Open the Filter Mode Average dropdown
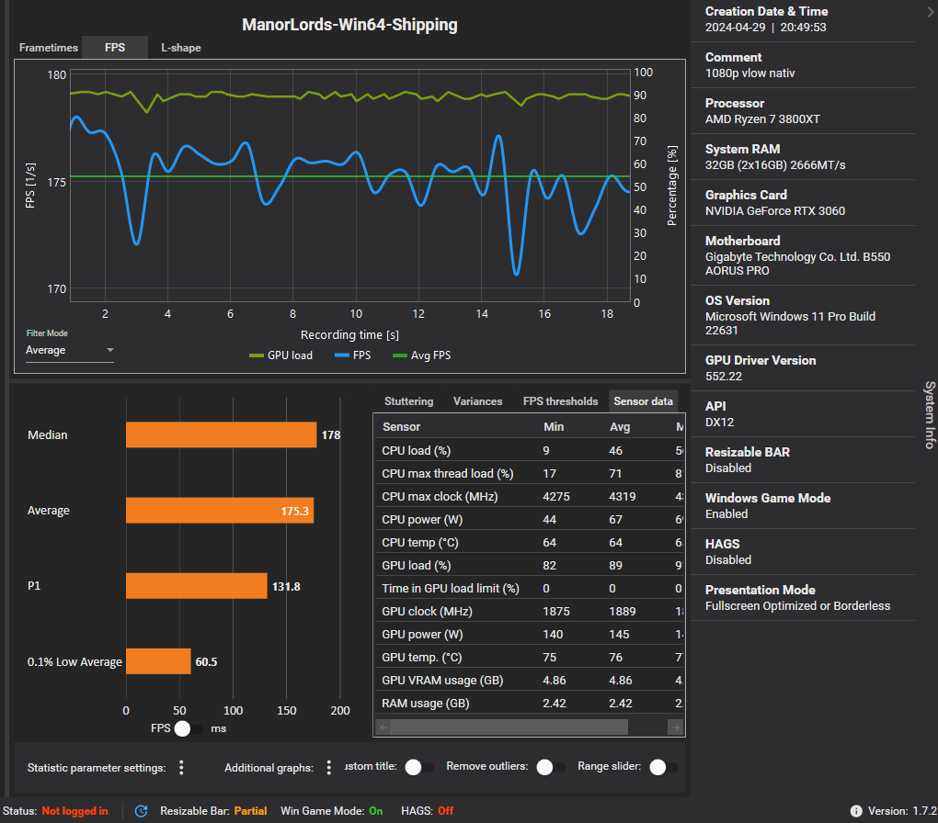Screen dimensions: 938x823 (x=69, y=350)
